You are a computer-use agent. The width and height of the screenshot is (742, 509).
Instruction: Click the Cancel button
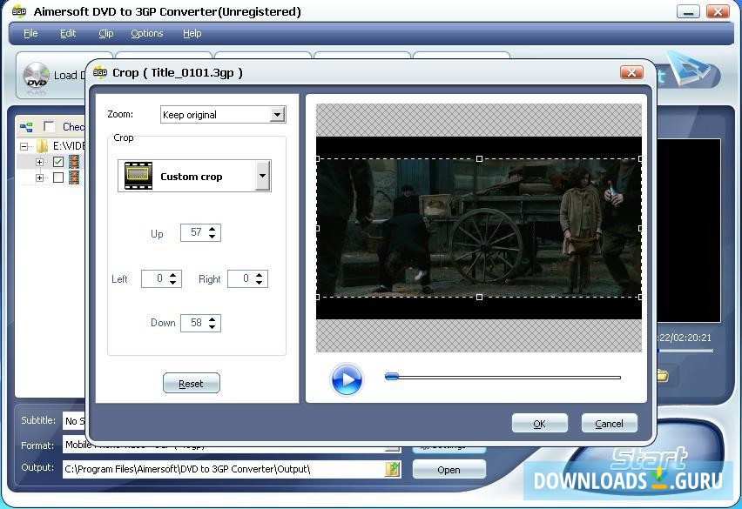pyautogui.click(x=609, y=424)
